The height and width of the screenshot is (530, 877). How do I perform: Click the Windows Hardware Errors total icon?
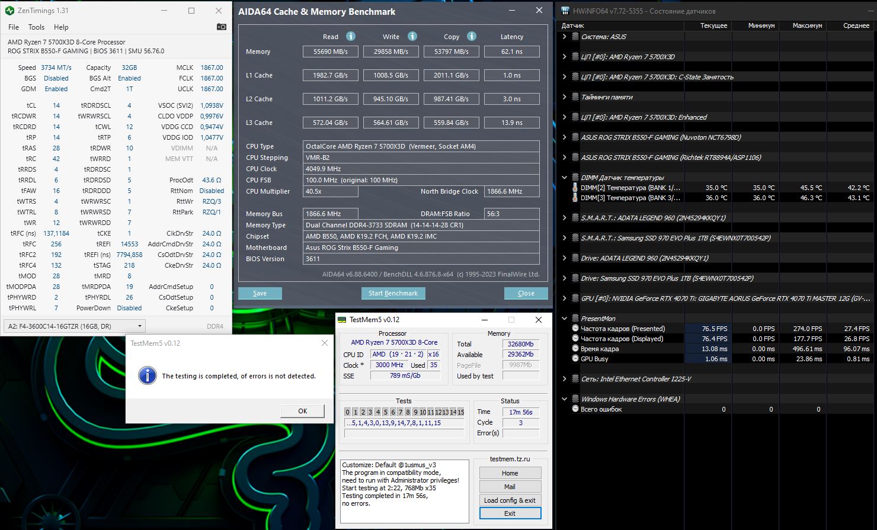(x=575, y=409)
